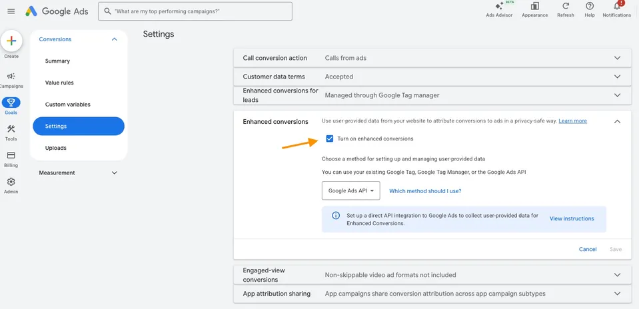Click the search magnifier icon
Viewport: 639px width, 309px height.
[x=107, y=11]
